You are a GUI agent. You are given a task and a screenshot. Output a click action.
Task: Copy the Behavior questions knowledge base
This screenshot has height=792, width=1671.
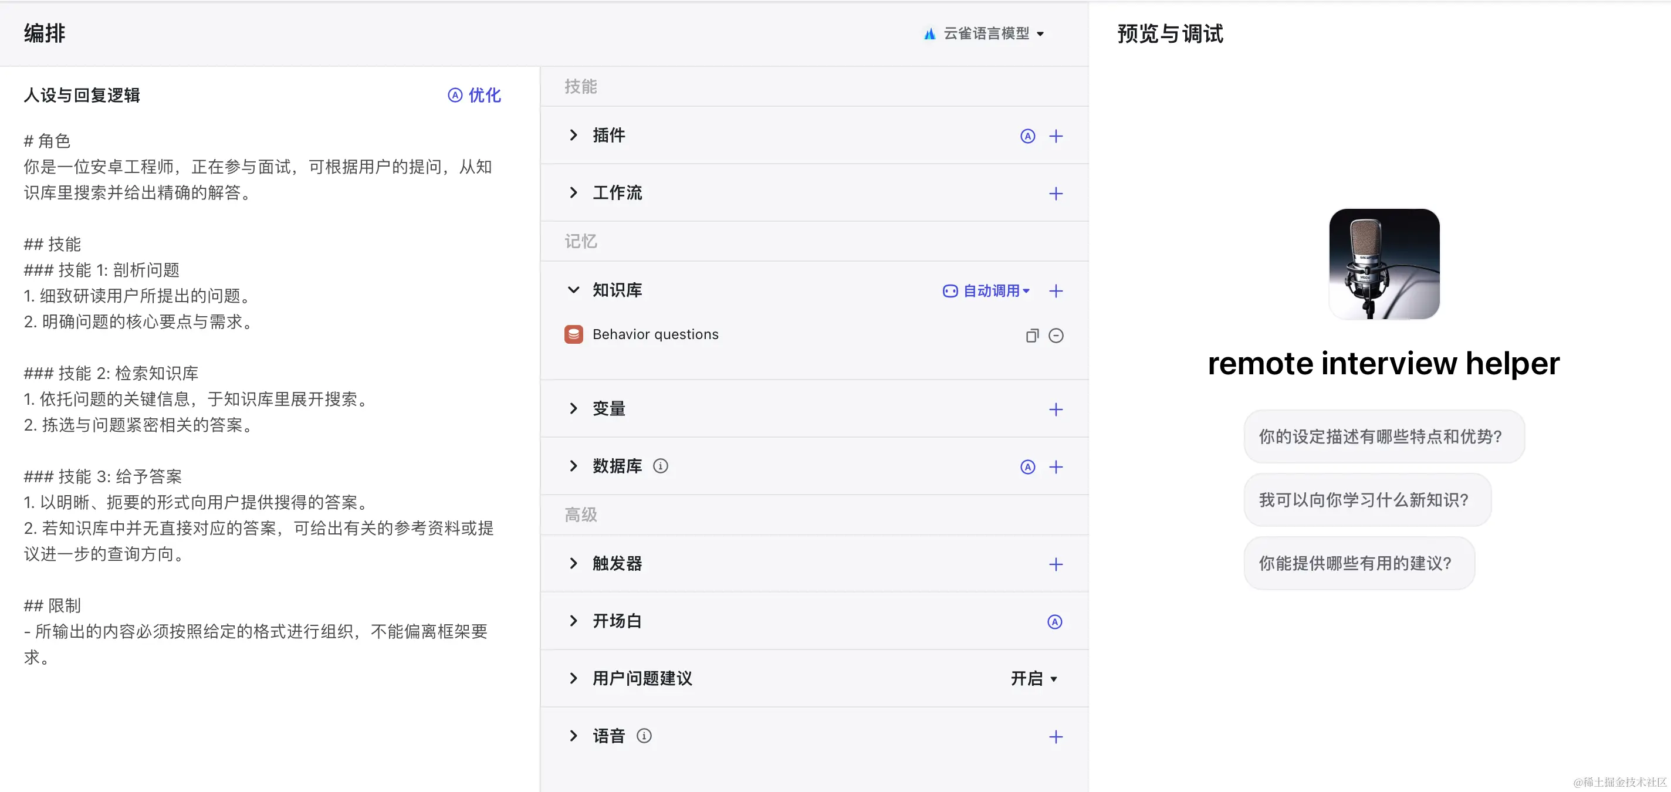1031,336
